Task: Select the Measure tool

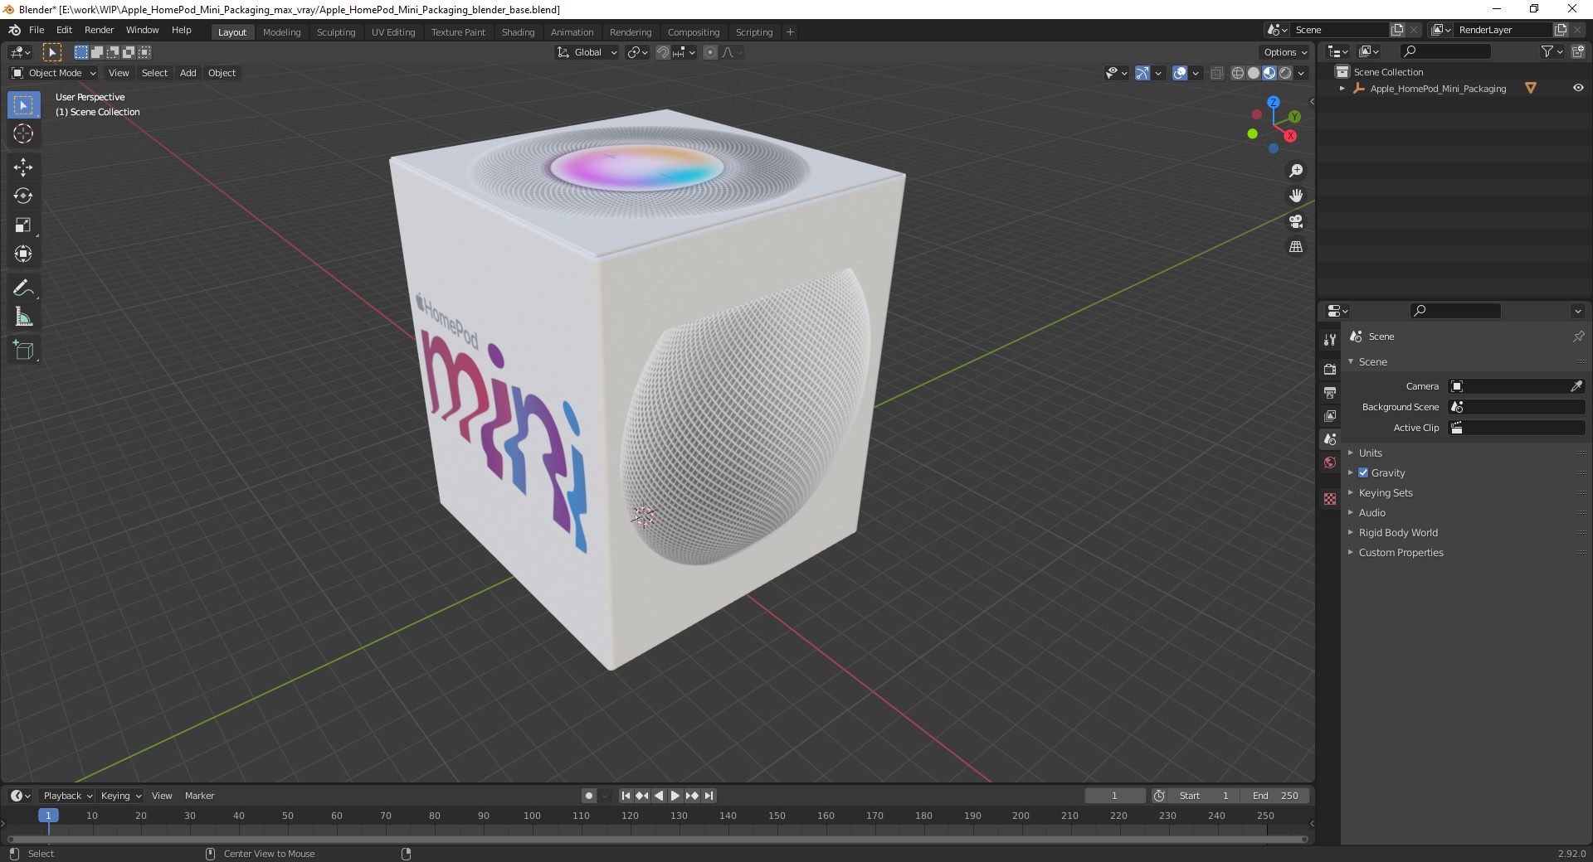Action: coord(23,317)
